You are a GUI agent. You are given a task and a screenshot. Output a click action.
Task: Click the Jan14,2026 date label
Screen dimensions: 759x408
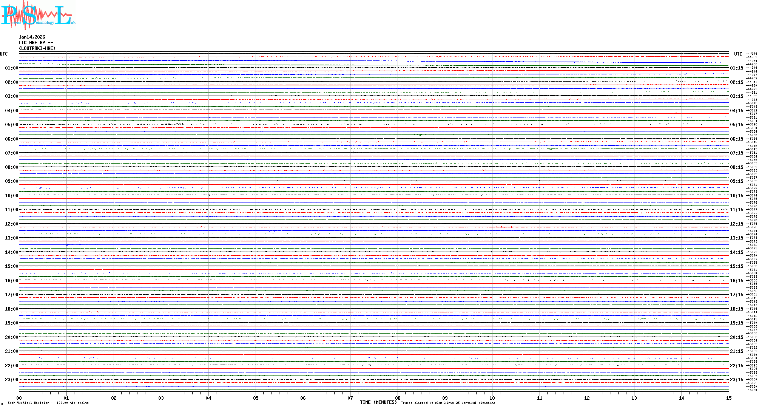coord(32,37)
